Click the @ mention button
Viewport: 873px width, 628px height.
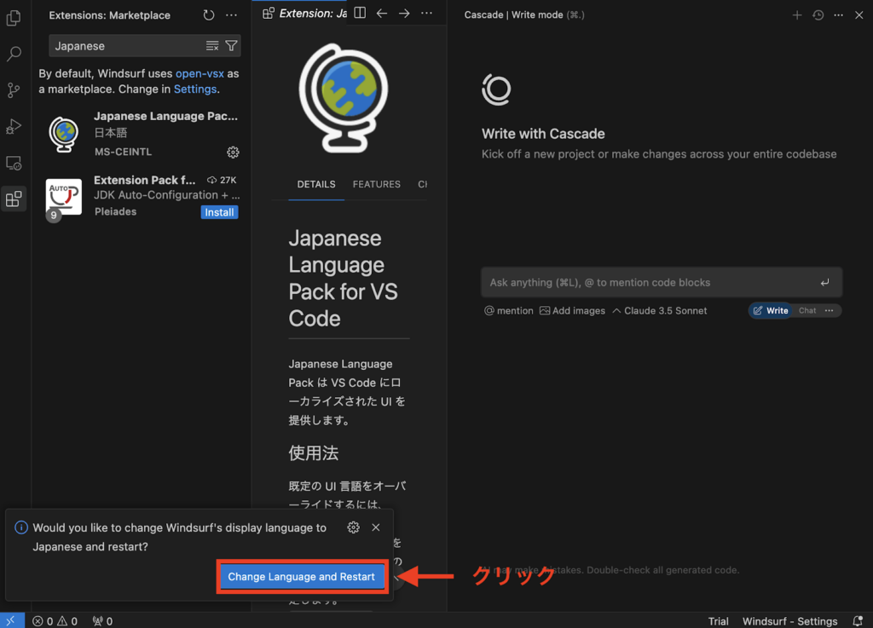508,310
